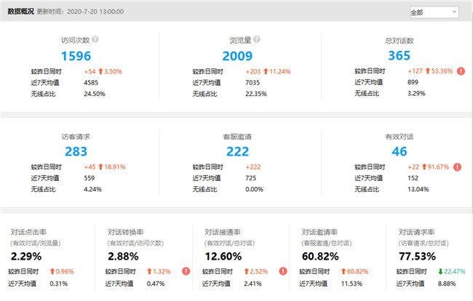Screen dimensions: 473x301
Task: Select the 客服邀请 value 222
Action: (237, 151)
